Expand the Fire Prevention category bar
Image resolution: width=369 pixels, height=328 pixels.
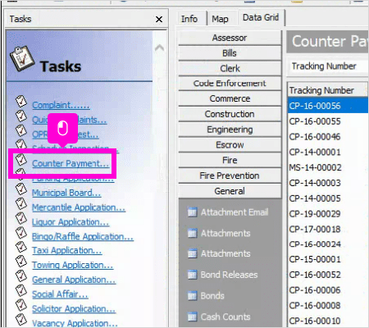point(230,175)
